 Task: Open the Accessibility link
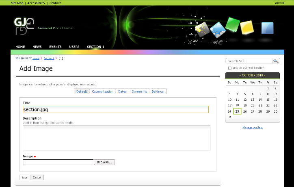pyautogui.click(x=36, y=3)
